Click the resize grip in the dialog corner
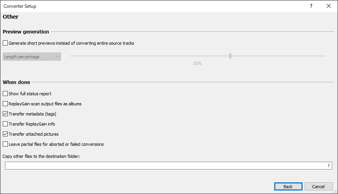338x194 pixels. click(x=335, y=191)
